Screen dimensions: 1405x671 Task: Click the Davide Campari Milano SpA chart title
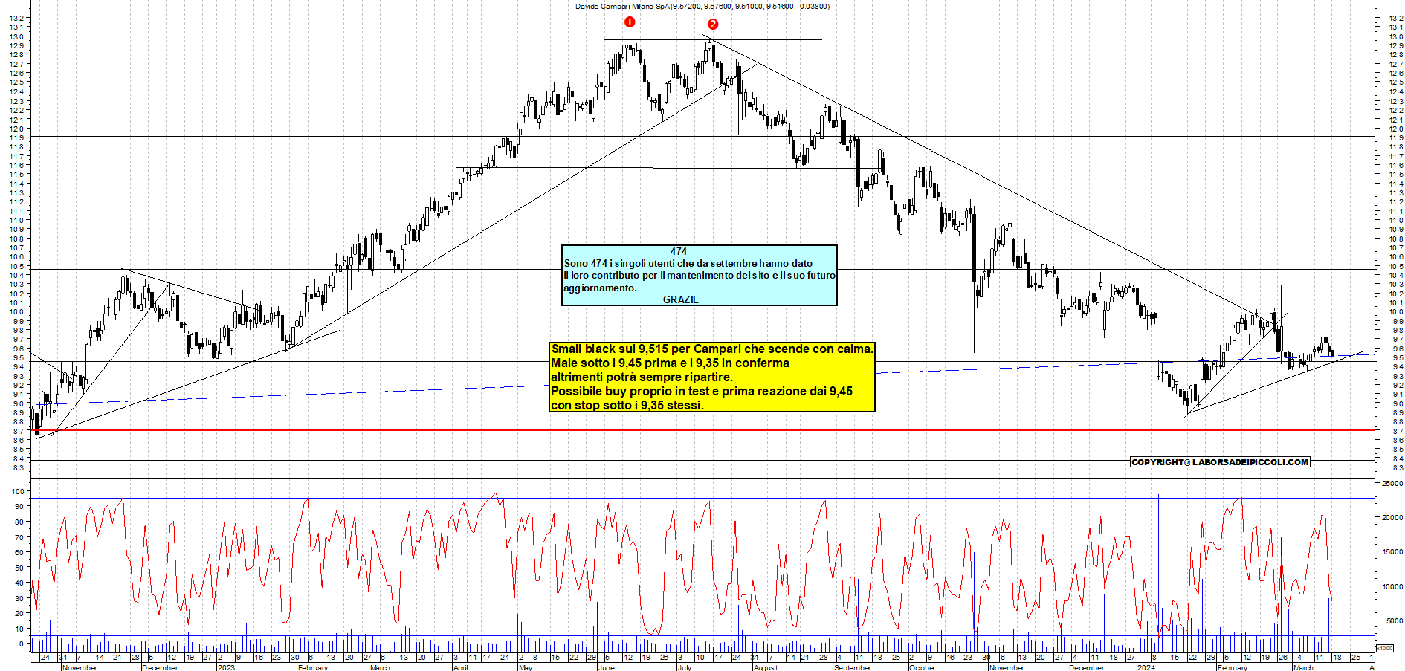pos(702,6)
